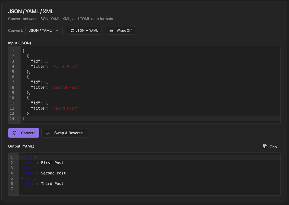Image resolution: width=289 pixels, height=205 pixels.
Task: Click the Output (YAML) code area
Action: (134, 173)
